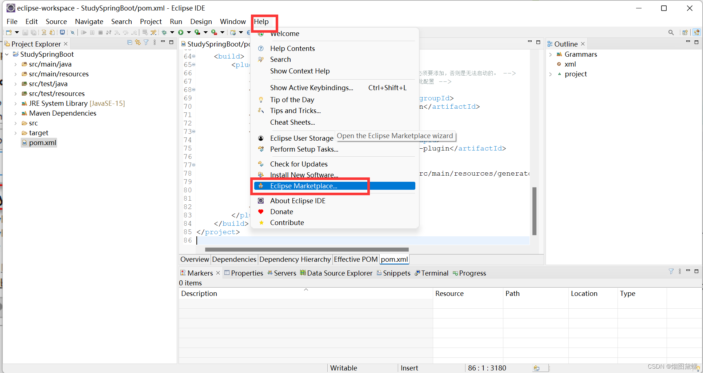The width and height of the screenshot is (703, 373).
Task: Sort Markers by the Description column header
Action: (x=306, y=293)
